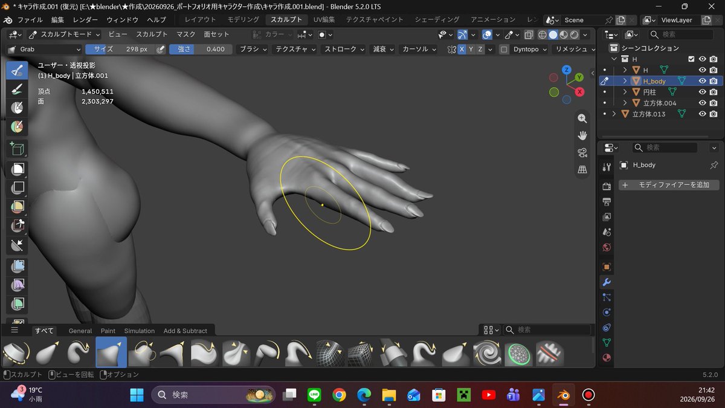Toggle the camera view icon in viewport
The image size is (725, 408).
click(582, 152)
